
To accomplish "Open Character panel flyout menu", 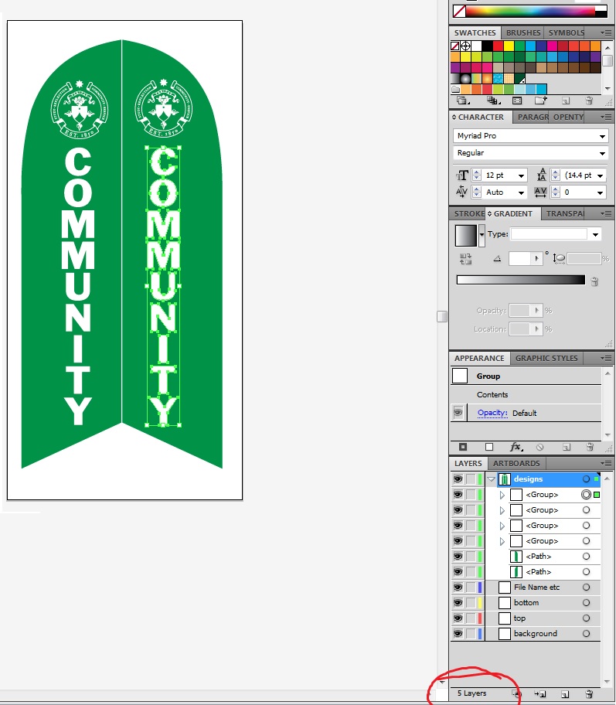I will 606,117.
